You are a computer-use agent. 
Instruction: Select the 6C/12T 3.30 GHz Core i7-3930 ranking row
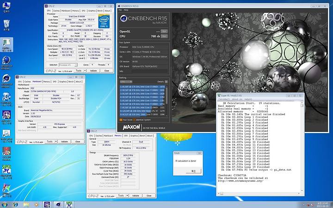[142, 115]
